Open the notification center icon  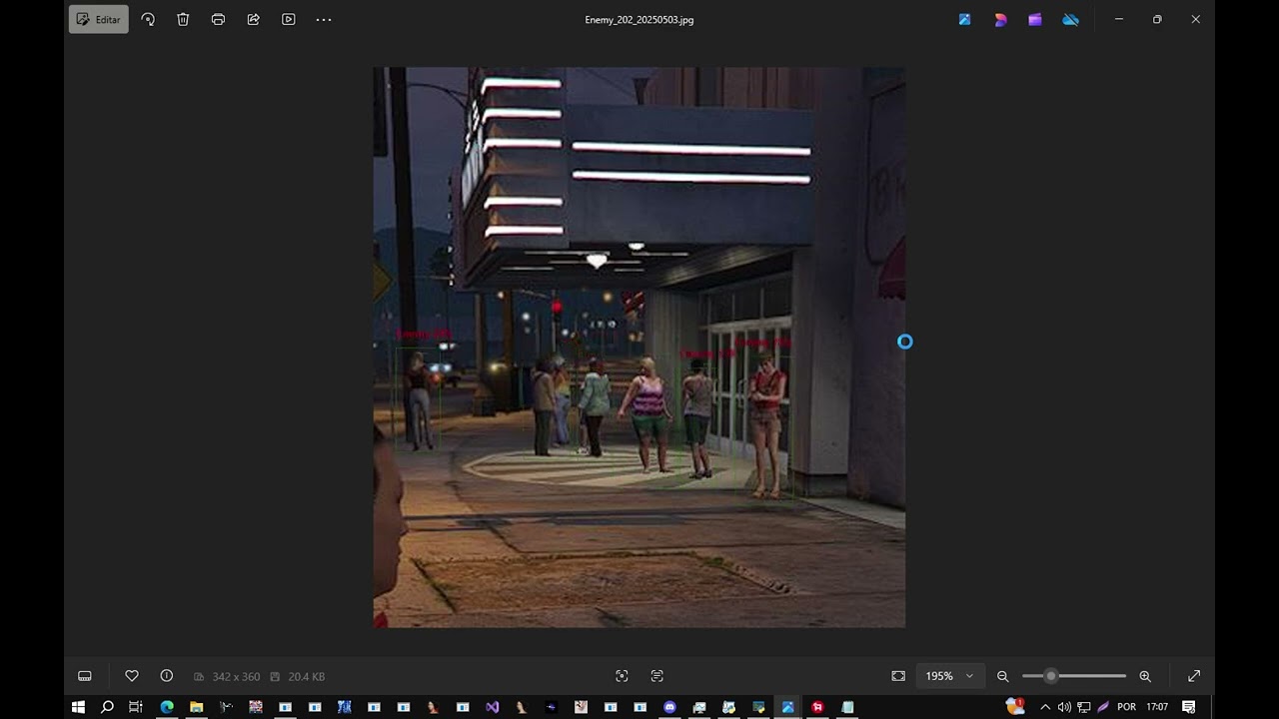tap(1189, 707)
